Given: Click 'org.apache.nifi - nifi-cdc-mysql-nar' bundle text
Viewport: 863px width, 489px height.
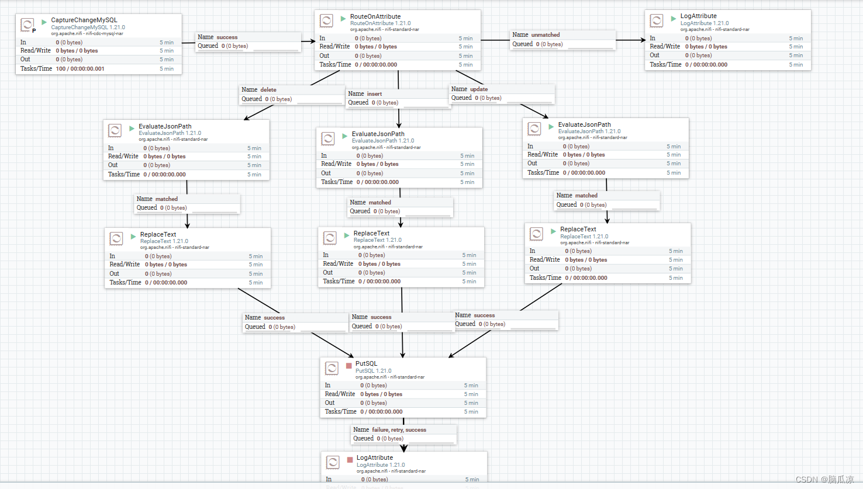Looking at the screenshot, I should click(x=87, y=33).
